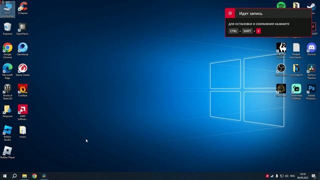
Task: Select the folder icon beside OBS Studio
Action: pyautogui.click(x=296, y=70)
